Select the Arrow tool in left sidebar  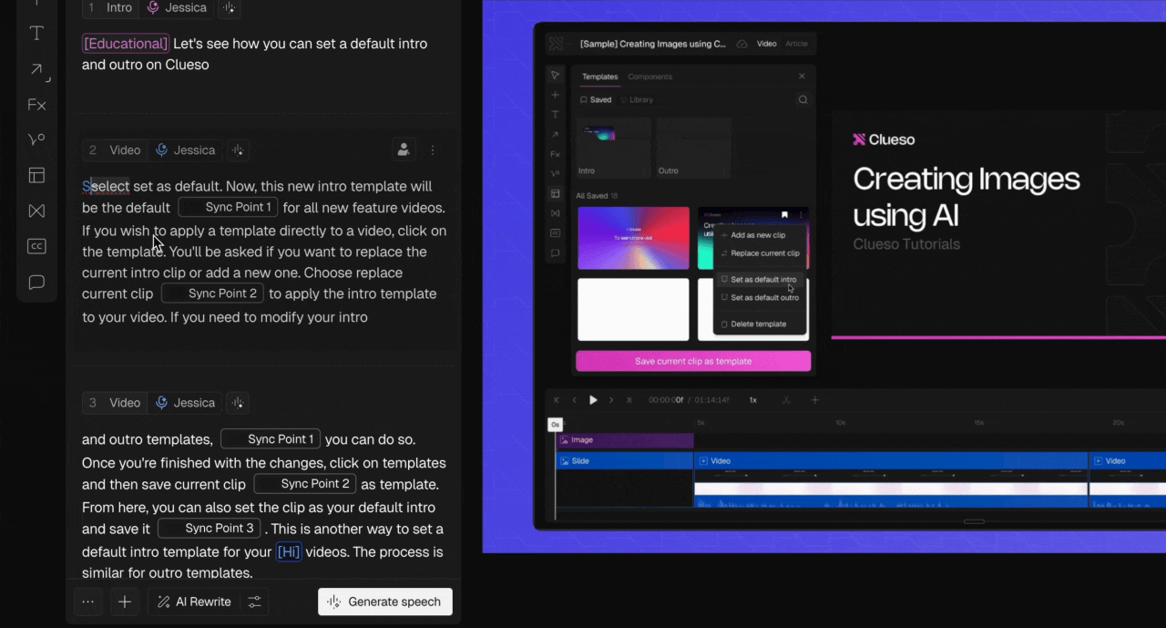click(x=36, y=70)
